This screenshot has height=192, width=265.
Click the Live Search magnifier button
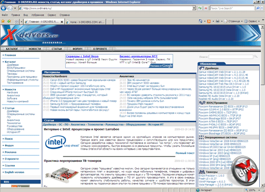click(x=258, y=8)
